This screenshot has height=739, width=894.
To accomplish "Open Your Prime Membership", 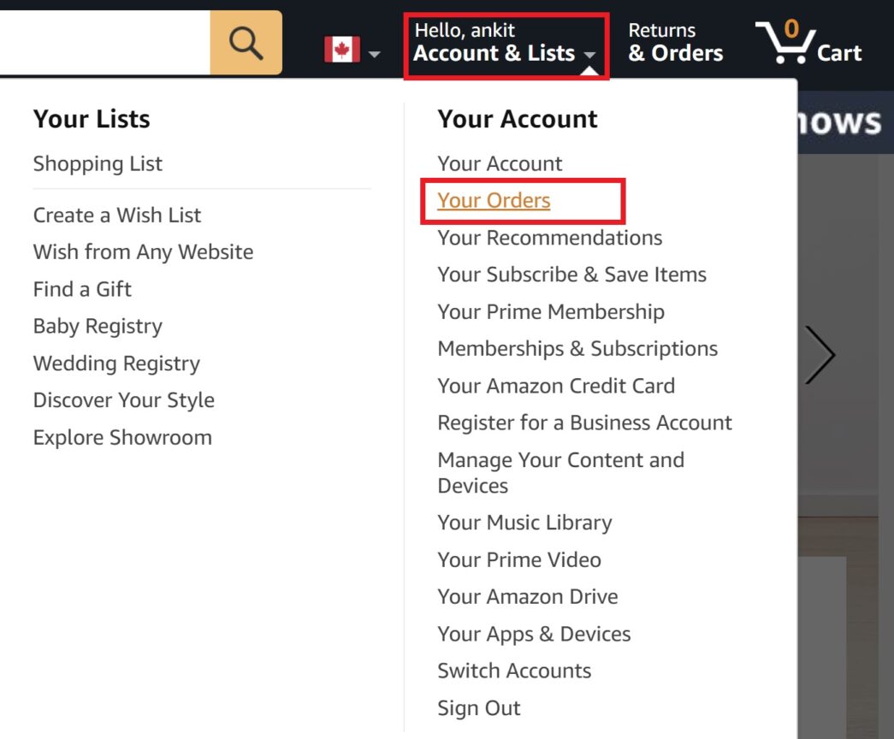I will point(550,311).
